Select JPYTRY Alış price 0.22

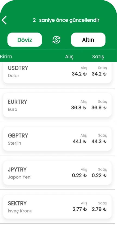[79, 175]
